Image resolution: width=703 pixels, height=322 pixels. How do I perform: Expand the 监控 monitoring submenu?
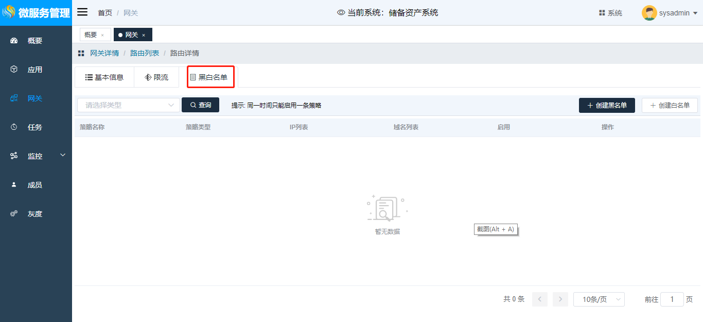(63, 155)
